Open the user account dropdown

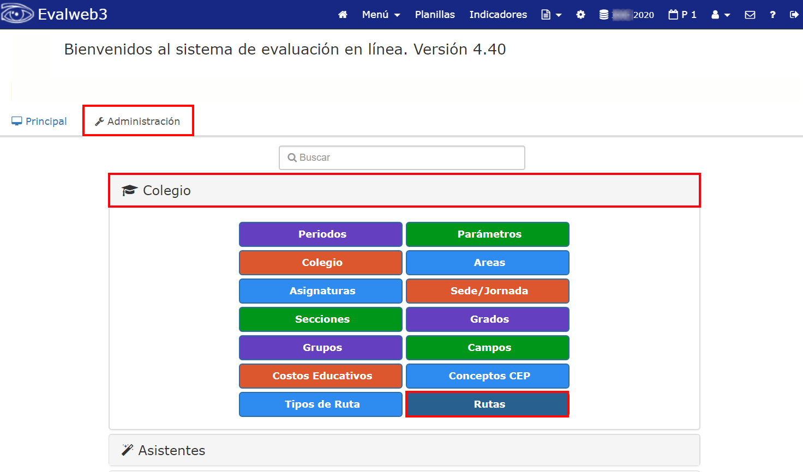click(721, 15)
